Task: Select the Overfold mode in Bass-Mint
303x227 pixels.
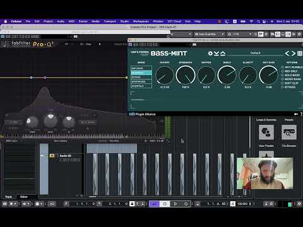Action: 141,86
